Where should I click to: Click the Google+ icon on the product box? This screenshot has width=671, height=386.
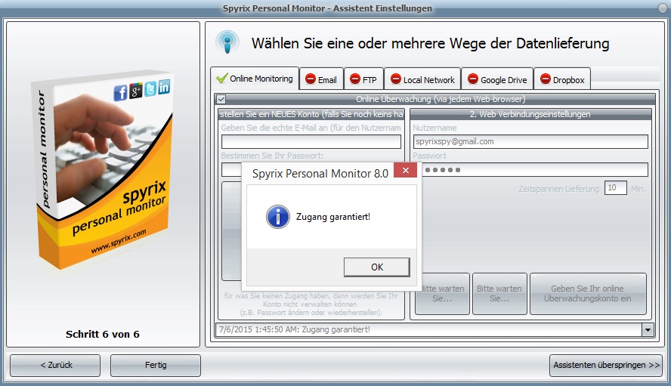pos(135,91)
